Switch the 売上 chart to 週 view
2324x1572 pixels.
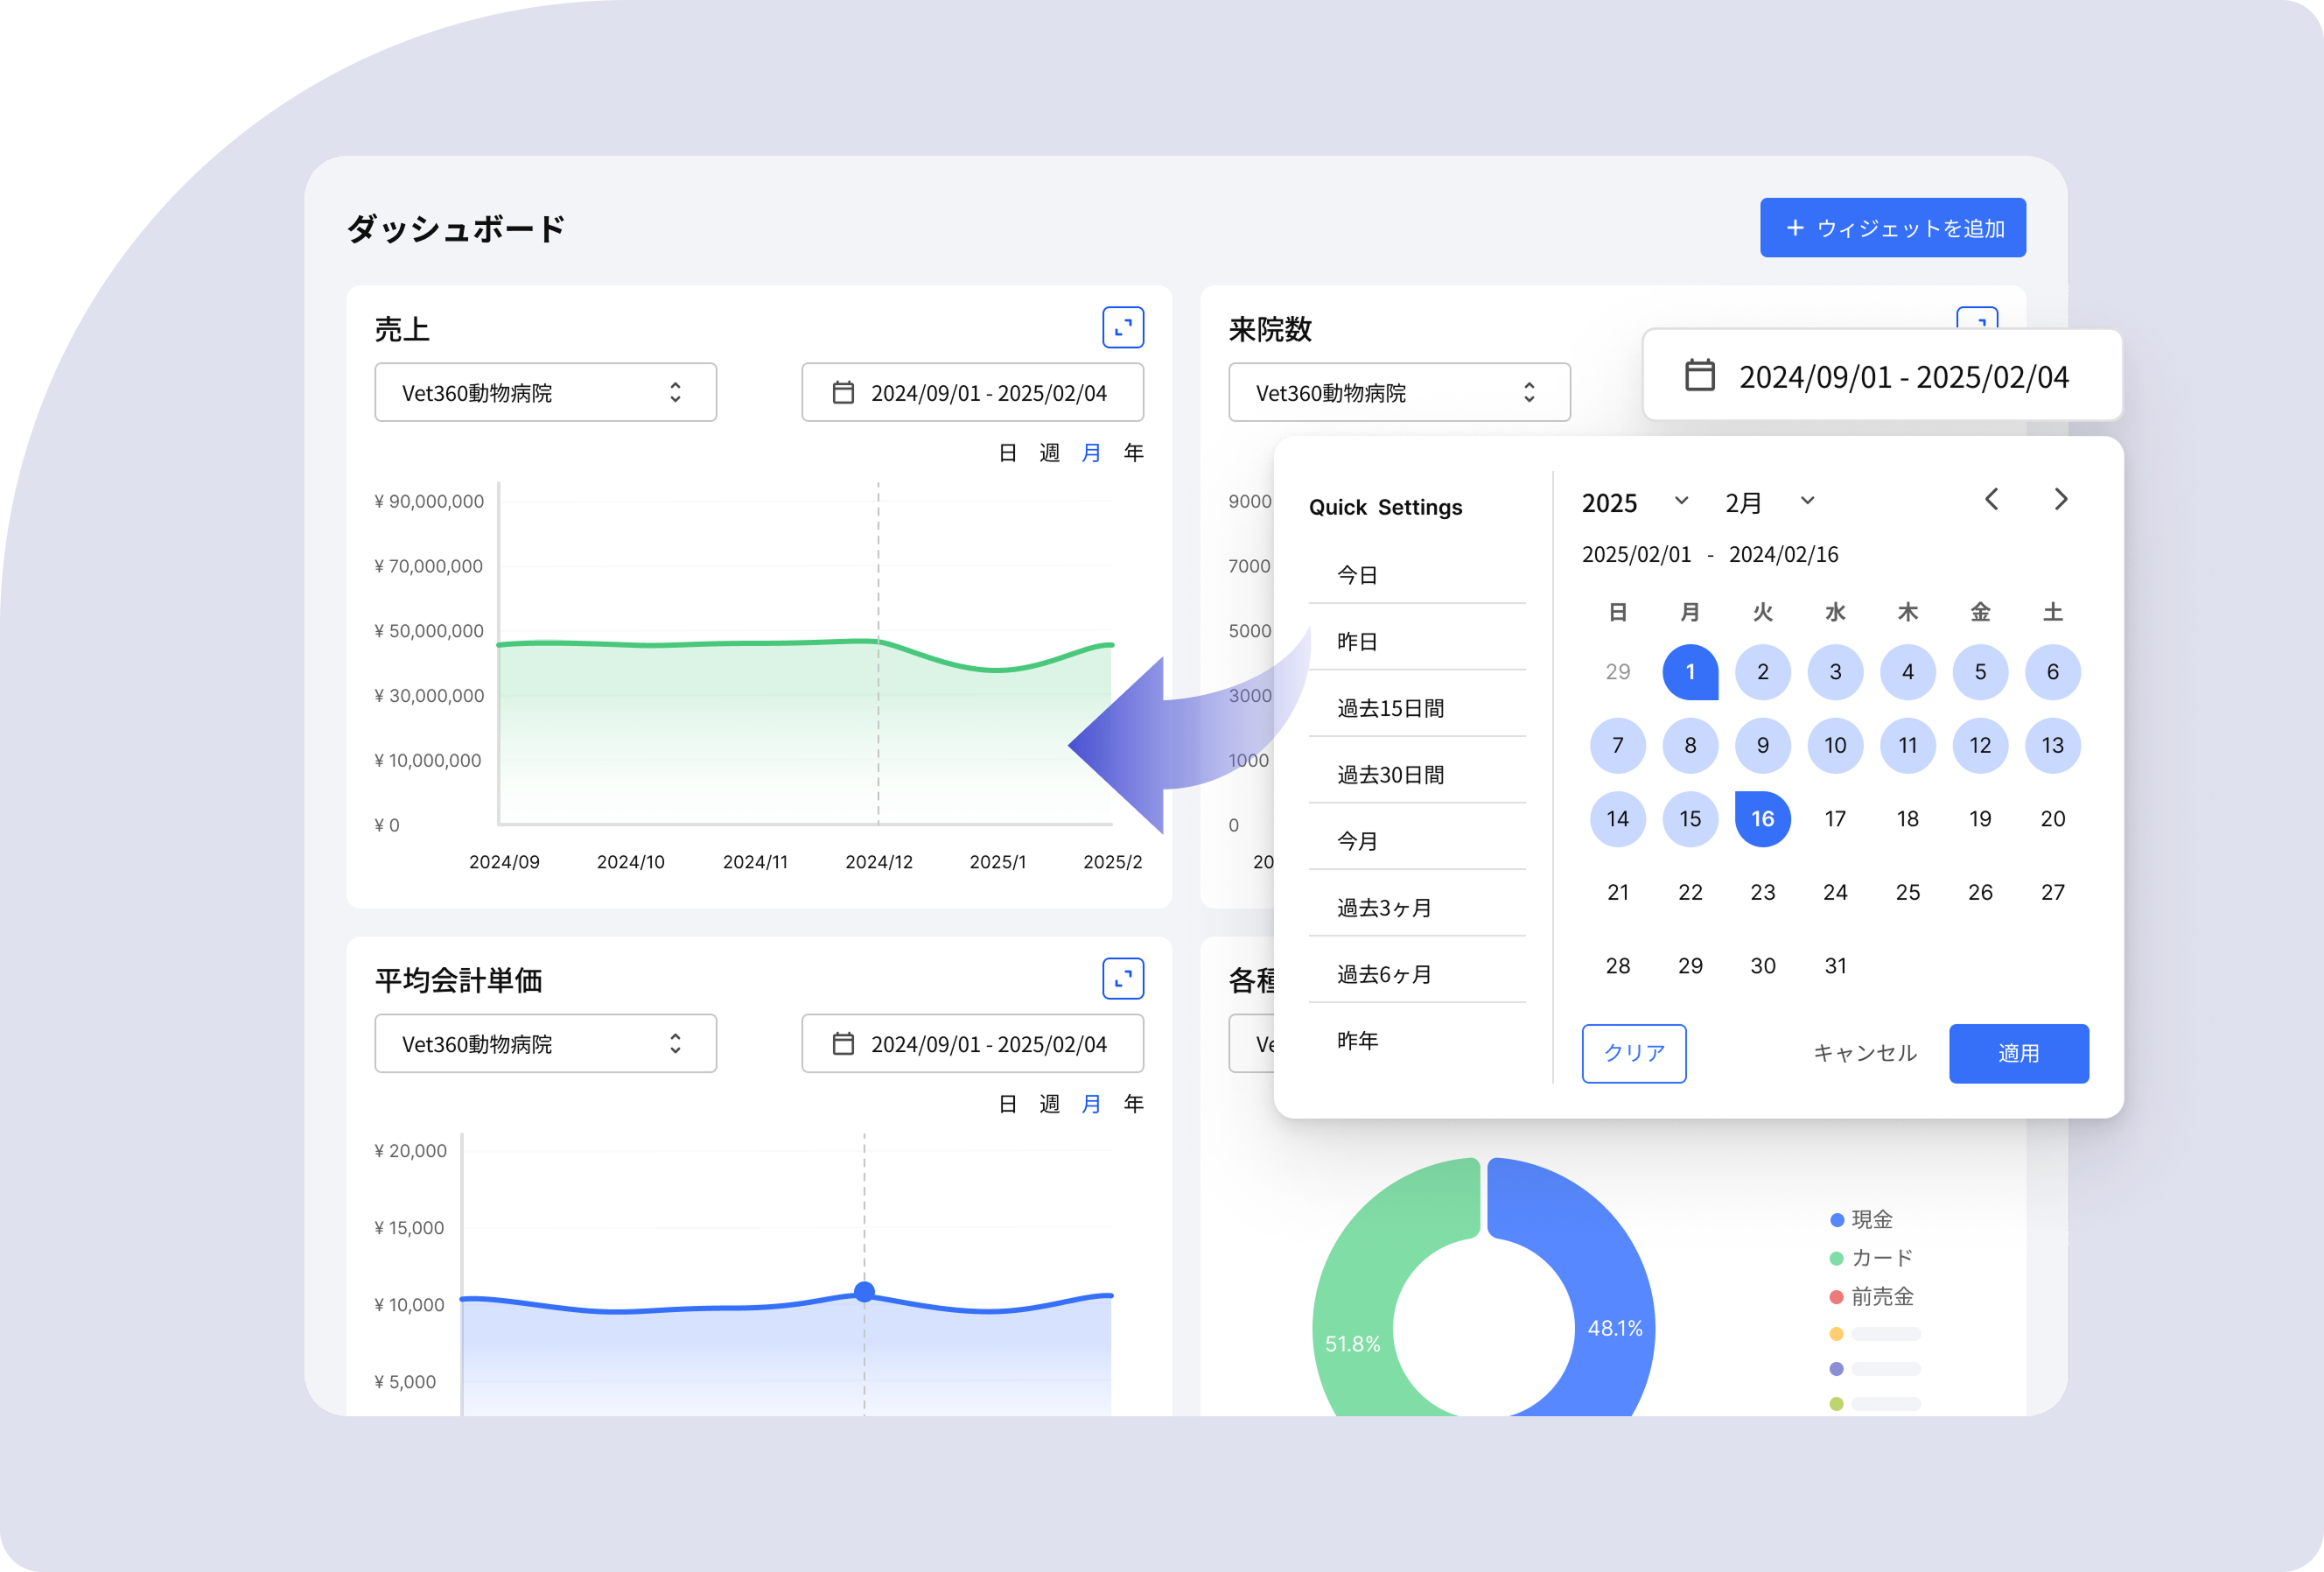coord(1049,453)
